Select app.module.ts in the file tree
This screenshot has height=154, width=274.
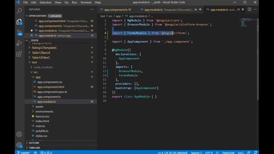click(47, 101)
